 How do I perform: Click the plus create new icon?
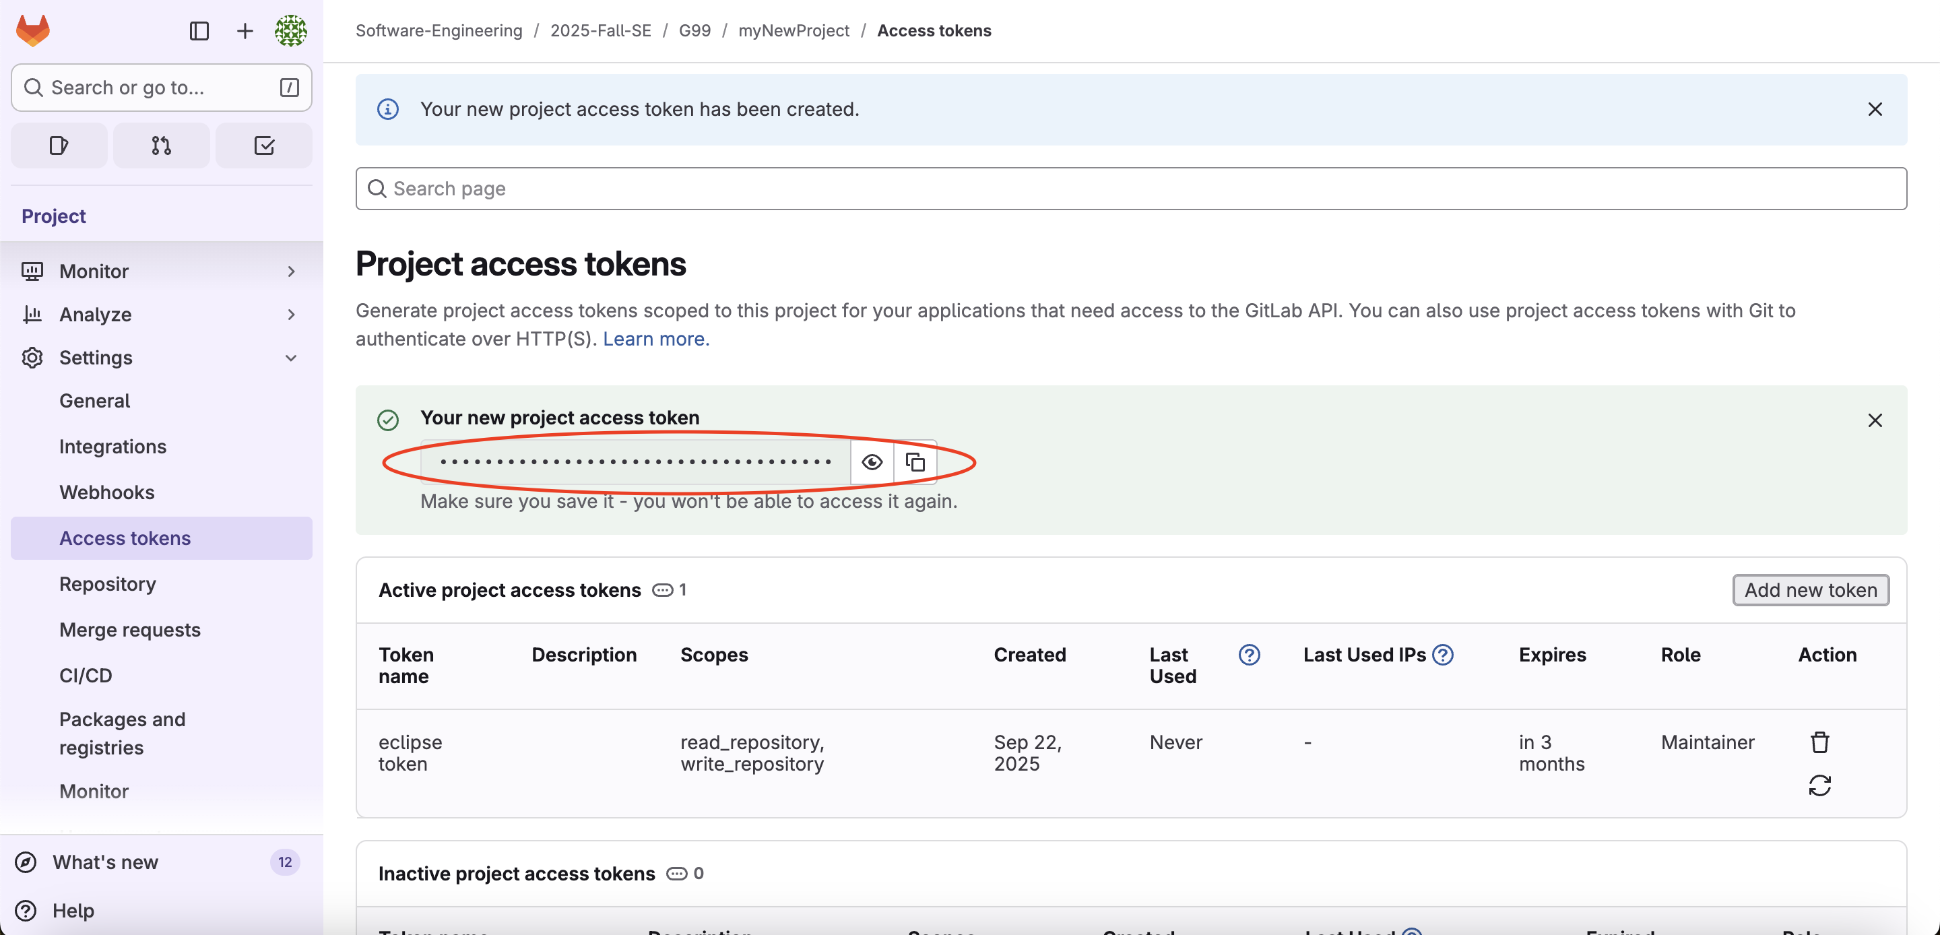(x=245, y=31)
